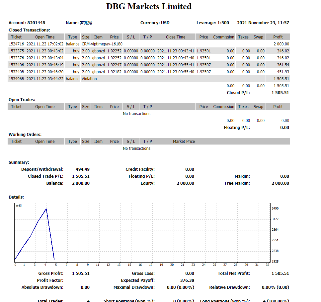Click the DBG Markets Limited report title
The image size is (321, 302).
pyautogui.click(x=149, y=7)
